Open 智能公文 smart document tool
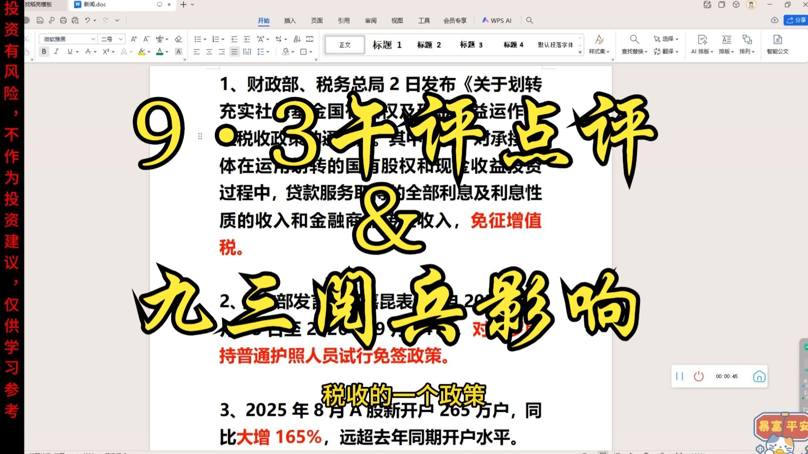808x454 pixels. tap(778, 44)
